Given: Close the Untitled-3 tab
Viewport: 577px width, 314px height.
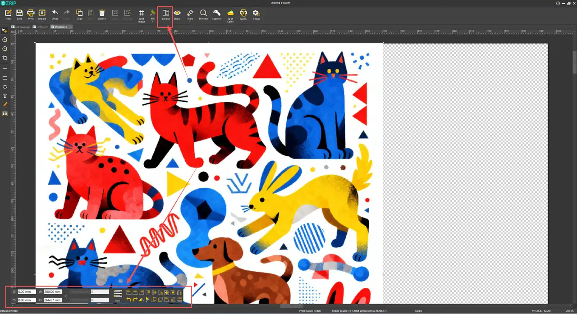Looking at the screenshot, I should coord(70,27).
